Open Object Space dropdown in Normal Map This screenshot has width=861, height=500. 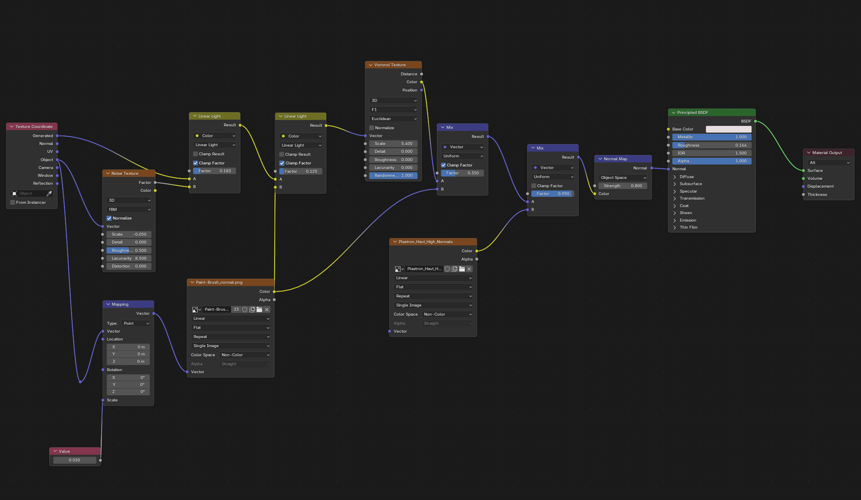pos(623,178)
